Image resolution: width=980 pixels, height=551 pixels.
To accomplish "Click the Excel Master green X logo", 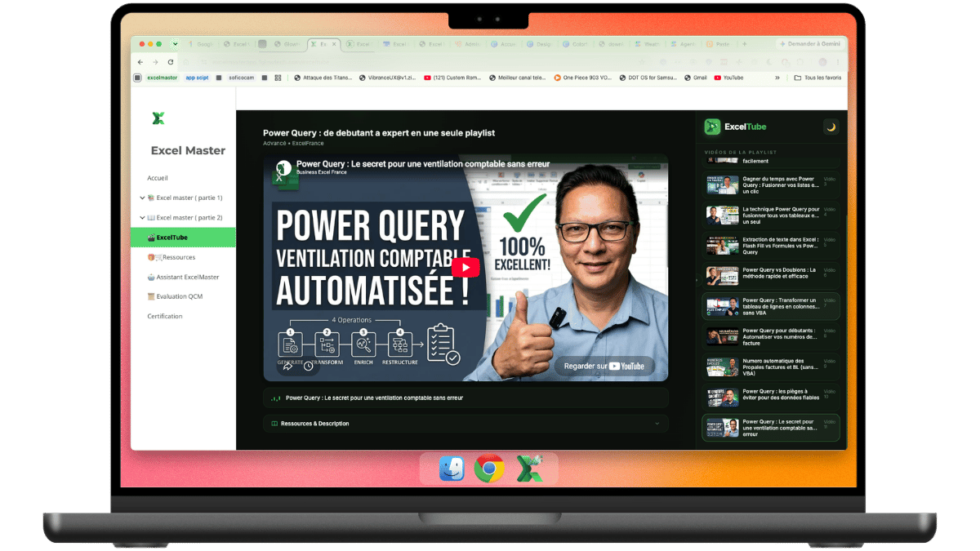I will [158, 118].
